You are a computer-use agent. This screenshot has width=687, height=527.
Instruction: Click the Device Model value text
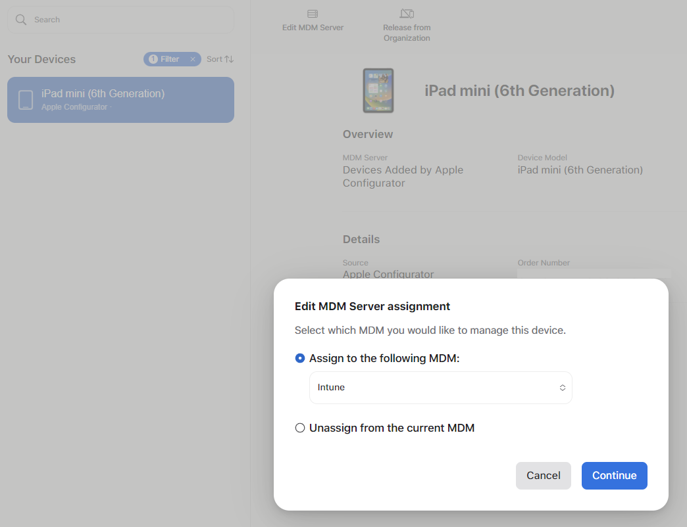tap(580, 170)
